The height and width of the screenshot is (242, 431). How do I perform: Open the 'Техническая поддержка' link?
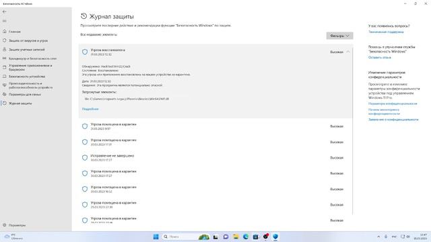tap(386, 32)
